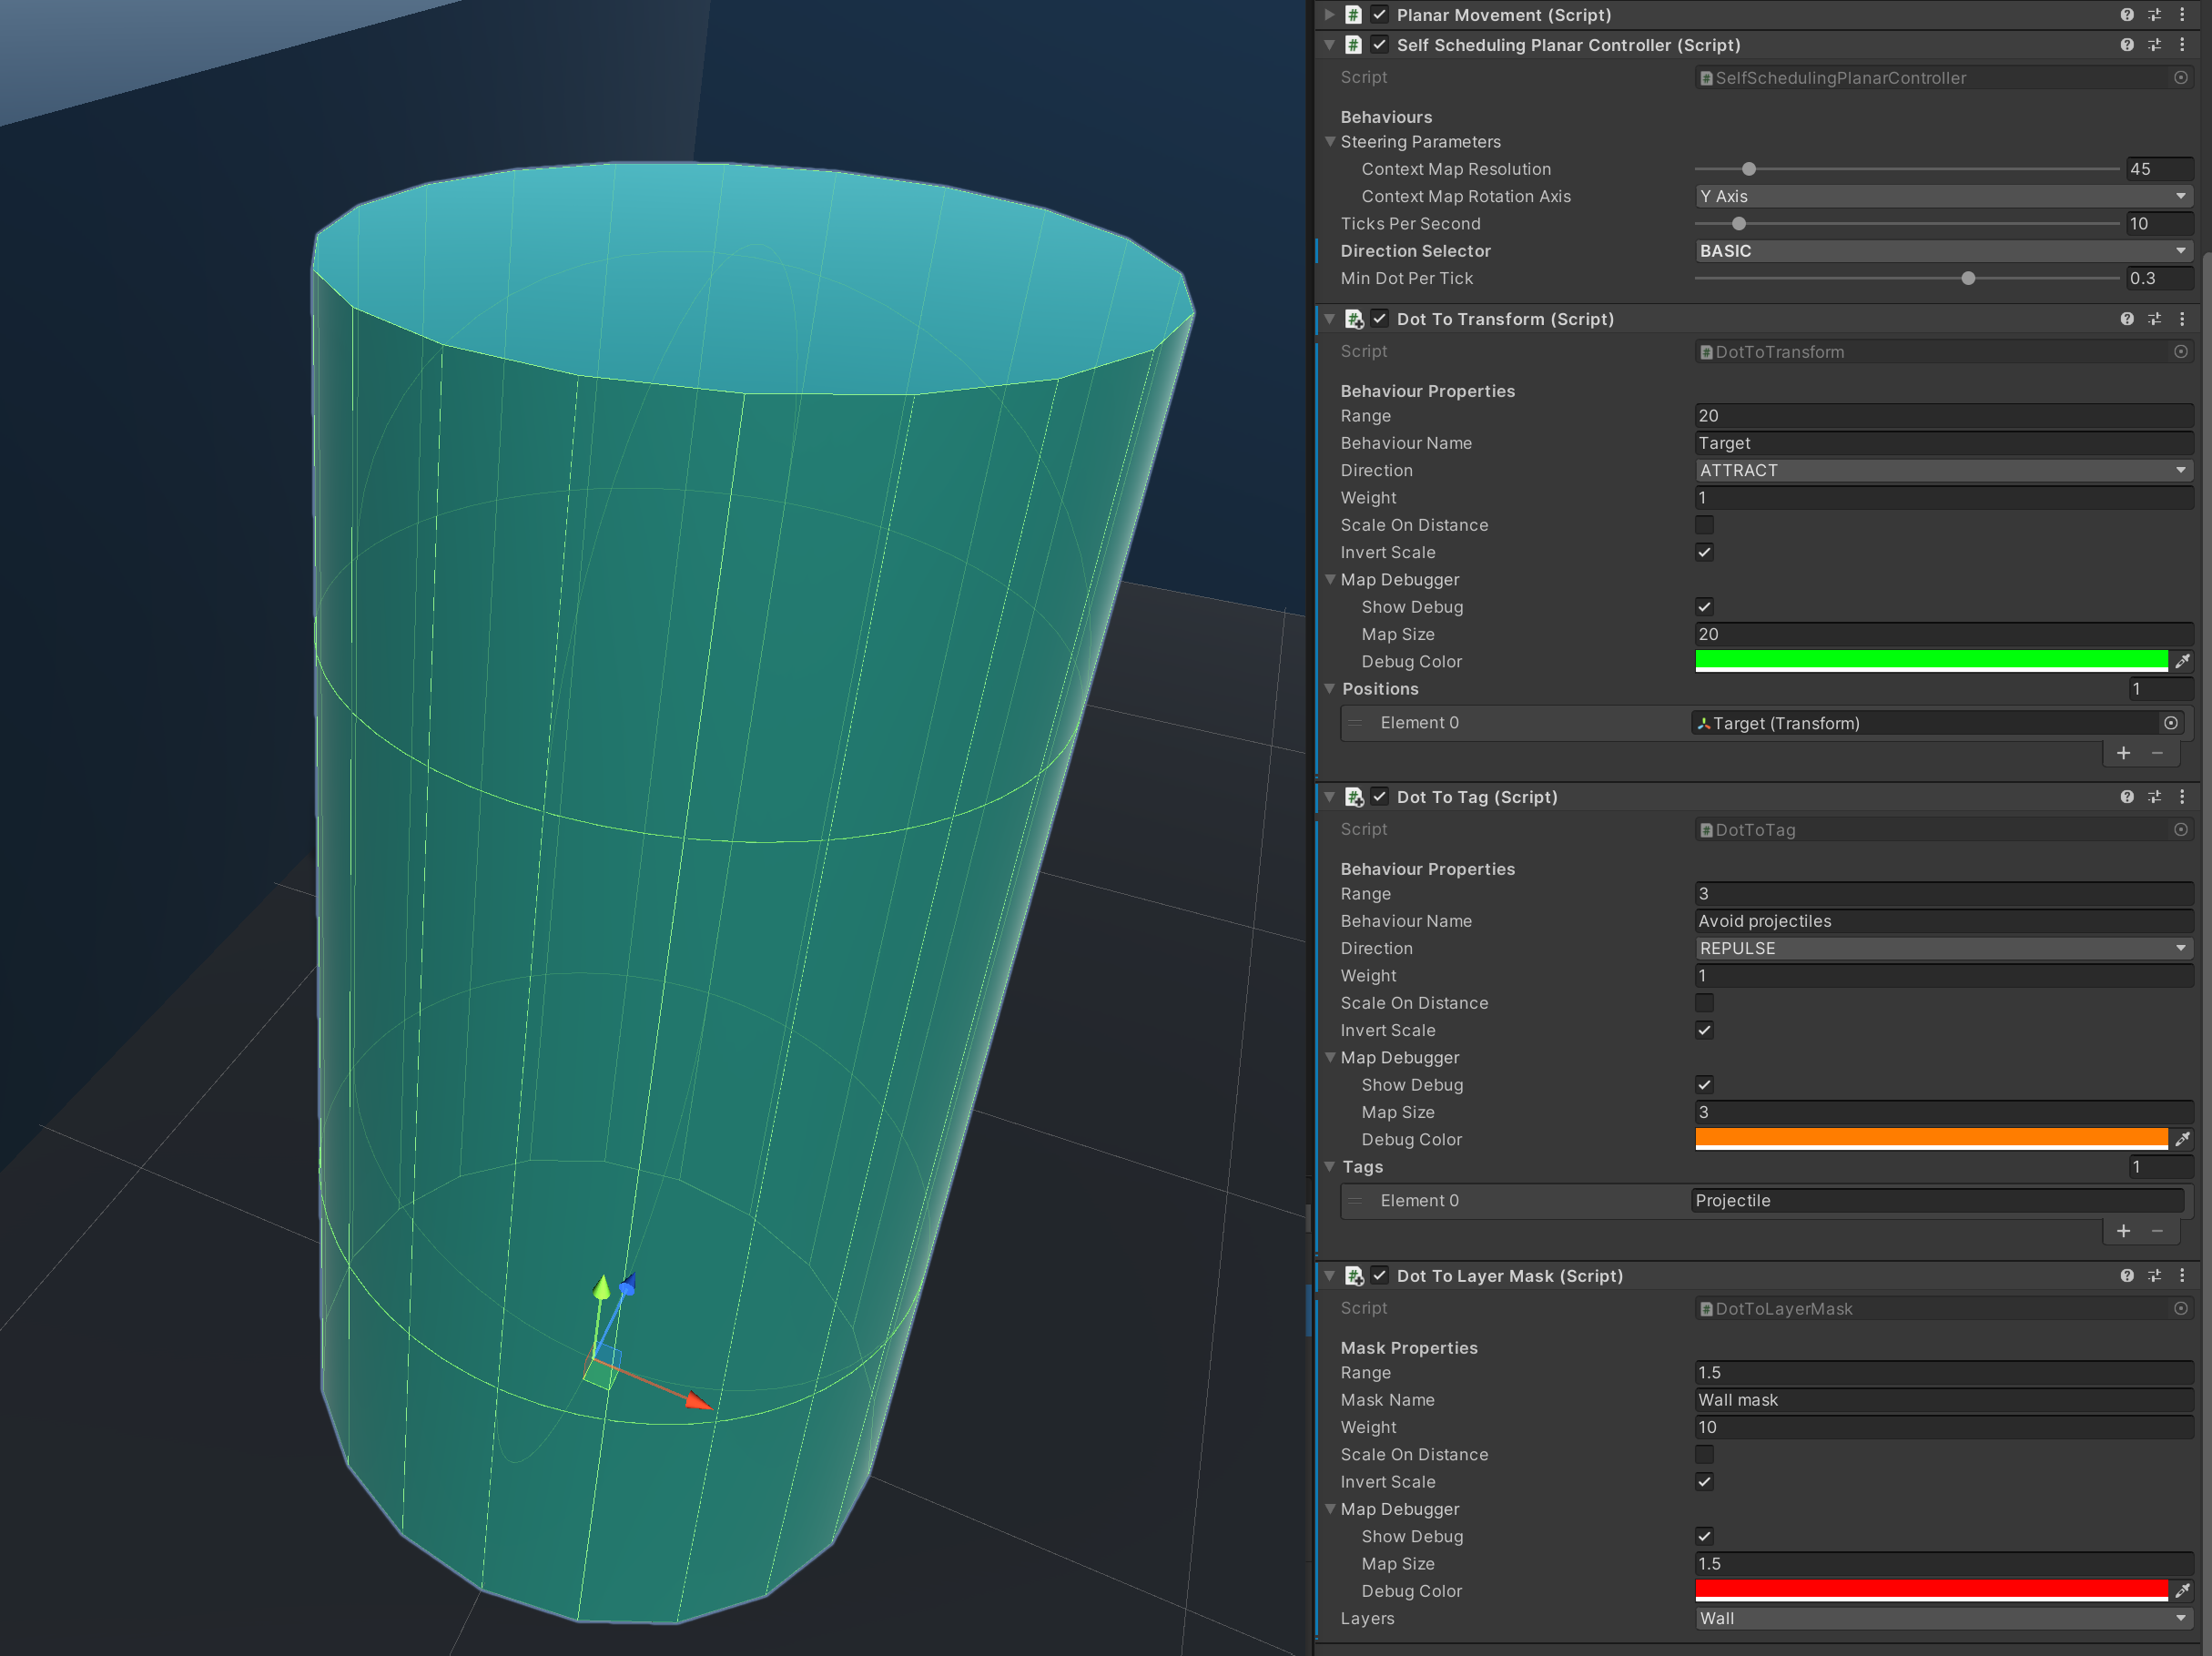
Task: Click Min Dot Per Tick slider handle
Action: click(x=1967, y=279)
